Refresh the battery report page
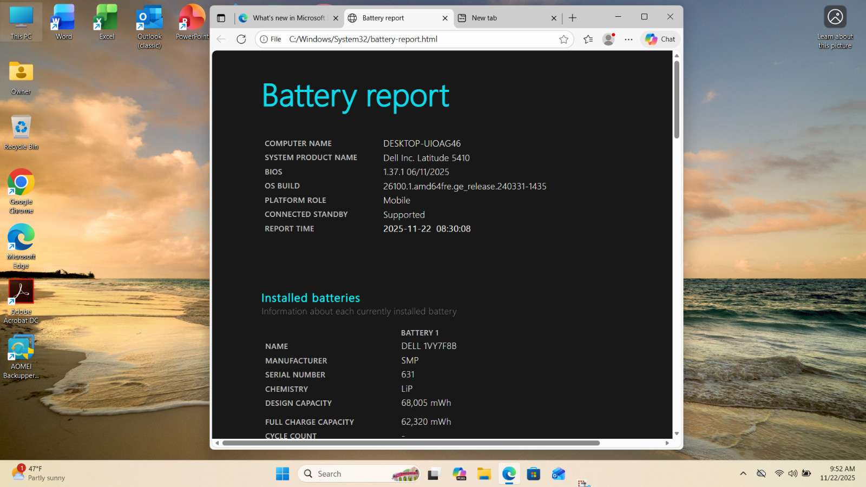Screen dimensions: 866x487 point(241,39)
